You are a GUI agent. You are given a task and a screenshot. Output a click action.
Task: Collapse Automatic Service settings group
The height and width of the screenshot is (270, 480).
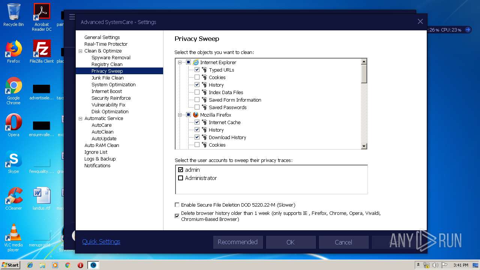80,118
